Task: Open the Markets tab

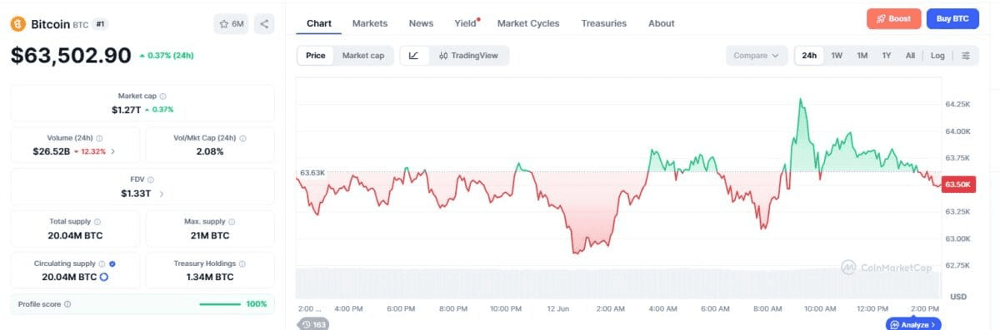Action: 370,23
